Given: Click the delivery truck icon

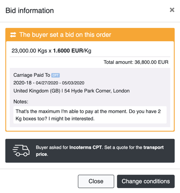Looking at the screenshot, I should coord(21,151).
